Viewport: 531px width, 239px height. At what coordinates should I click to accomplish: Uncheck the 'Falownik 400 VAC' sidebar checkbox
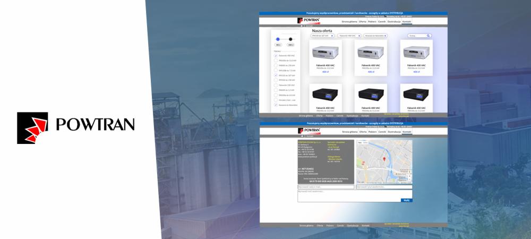point(276,56)
